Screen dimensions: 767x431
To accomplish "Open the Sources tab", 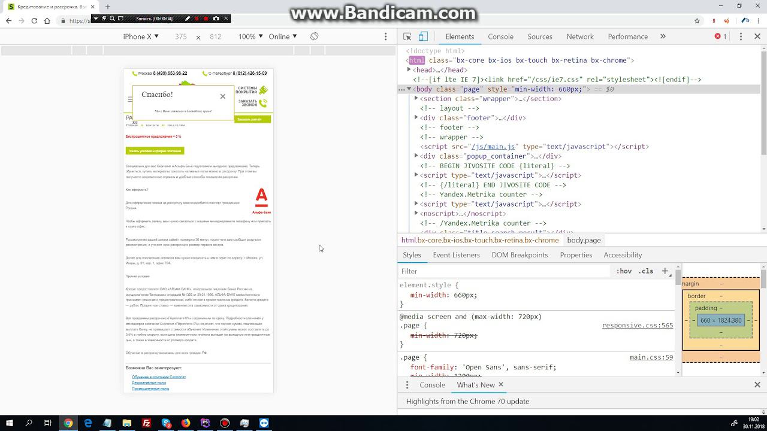I will pyautogui.click(x=540, y=37).
